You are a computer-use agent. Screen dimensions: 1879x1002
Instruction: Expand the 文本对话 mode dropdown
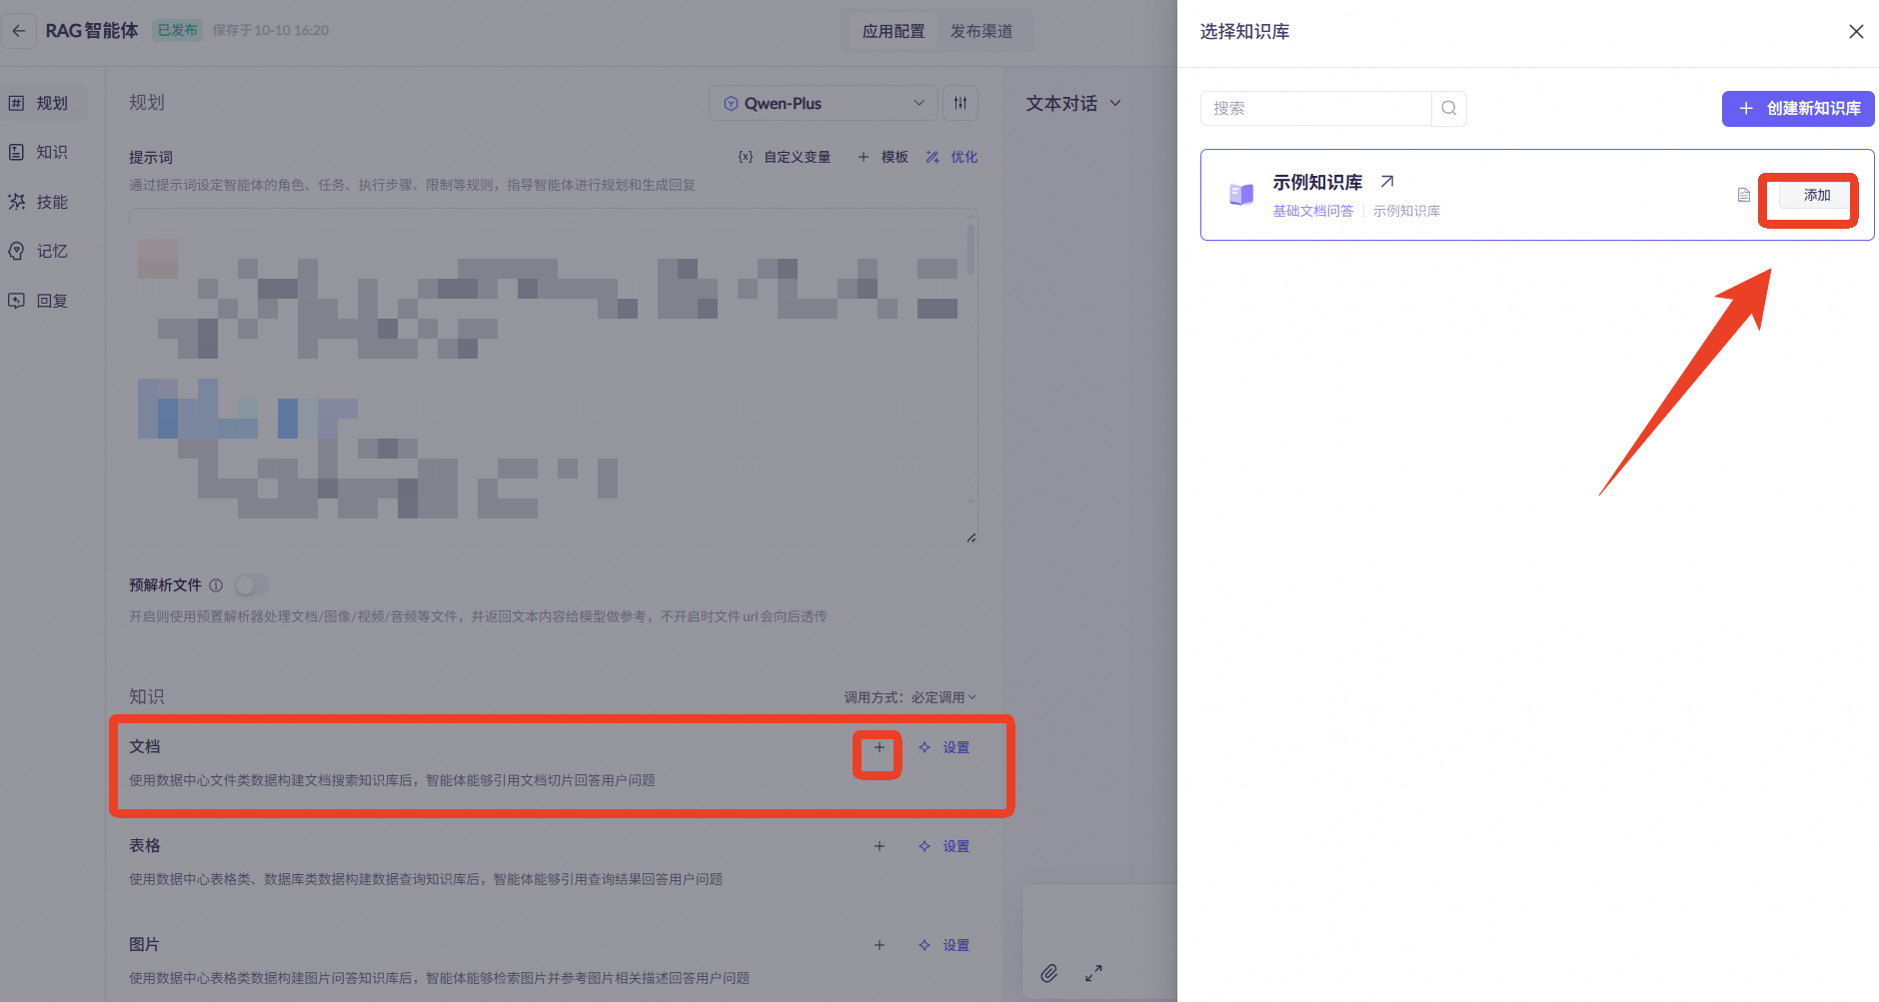(x=1074, y=103)
